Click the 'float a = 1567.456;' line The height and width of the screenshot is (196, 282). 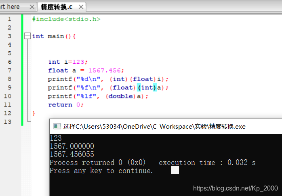[x=86, y=70]
